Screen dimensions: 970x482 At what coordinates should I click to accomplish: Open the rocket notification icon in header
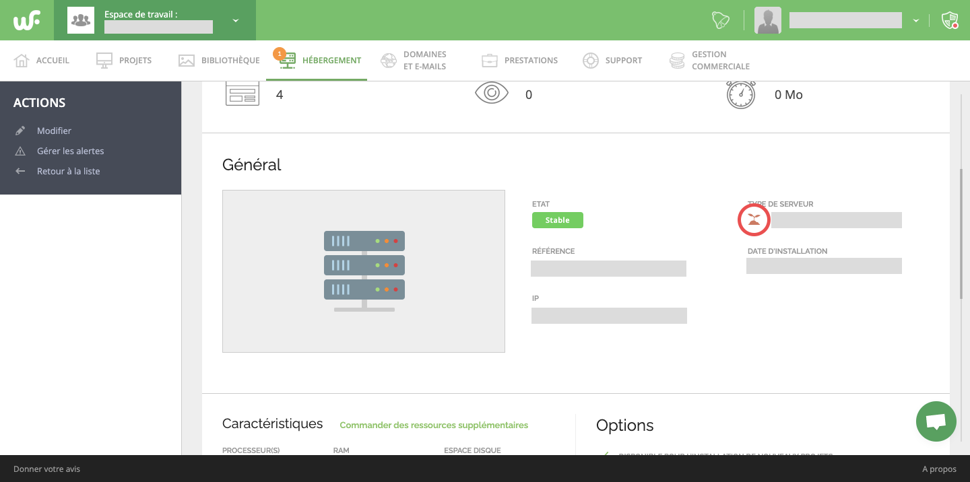click(721, 20)
